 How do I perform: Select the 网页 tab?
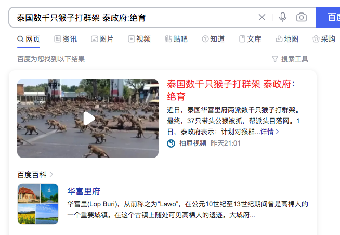(x=29, y=39)
